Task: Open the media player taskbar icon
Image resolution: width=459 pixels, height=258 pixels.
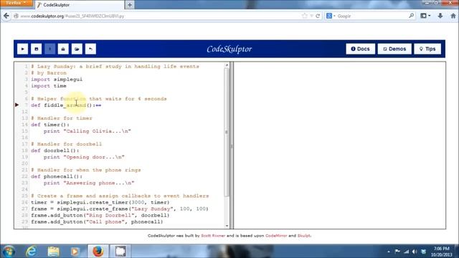Action: coord(75,252)
